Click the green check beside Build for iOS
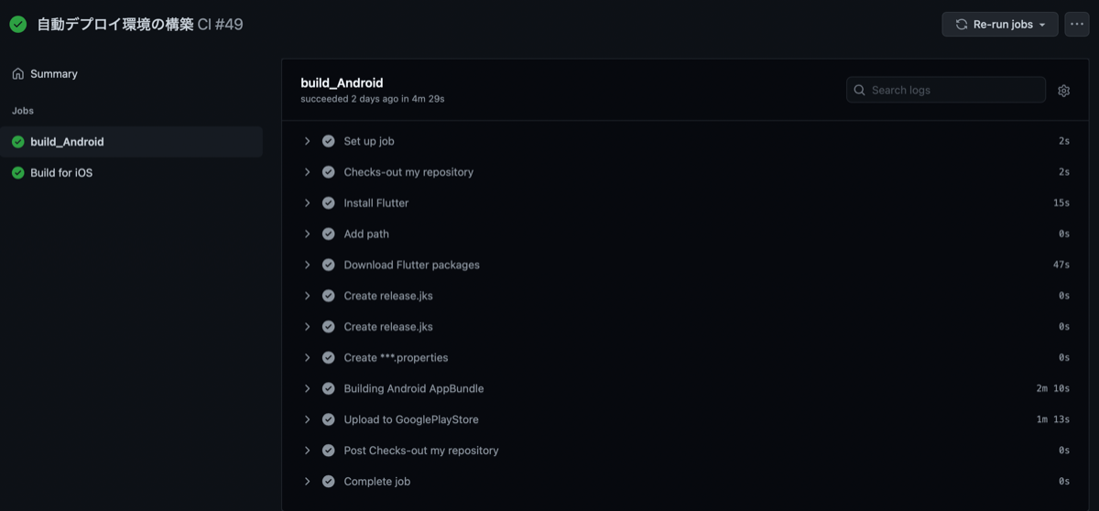Screen dimensions: 1099x511 [18, 173]
